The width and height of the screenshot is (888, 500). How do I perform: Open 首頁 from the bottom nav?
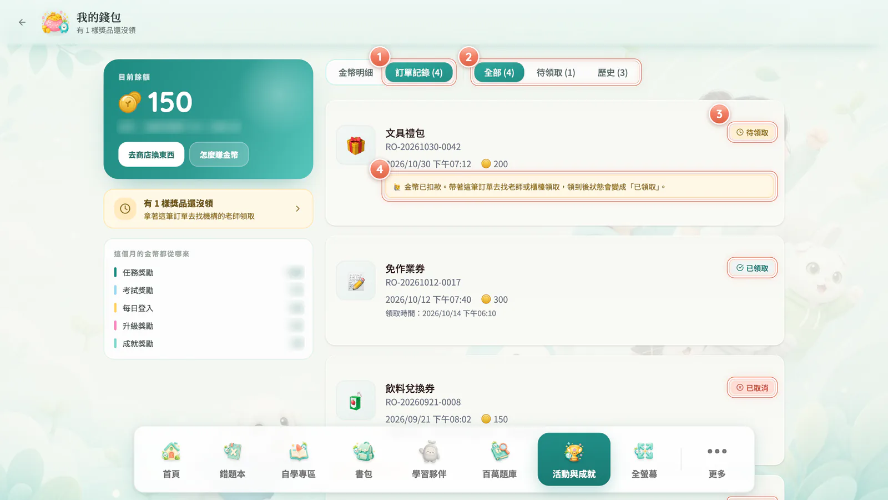[x=171, y=459]
